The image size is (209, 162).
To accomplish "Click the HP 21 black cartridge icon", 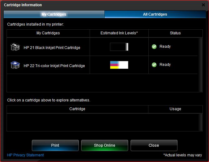I will [15, 47].
